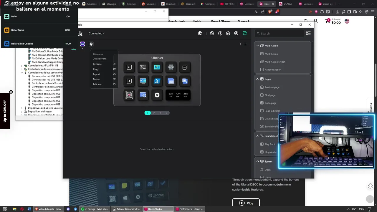The image size is (377, 212).
Task: Choose Export in profile context menu
Action: tap(104, 74)
